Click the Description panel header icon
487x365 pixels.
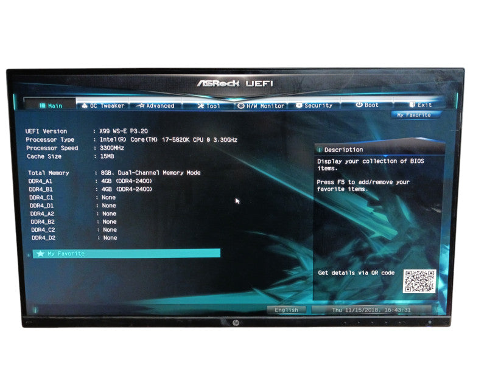(x=319, y=150)
